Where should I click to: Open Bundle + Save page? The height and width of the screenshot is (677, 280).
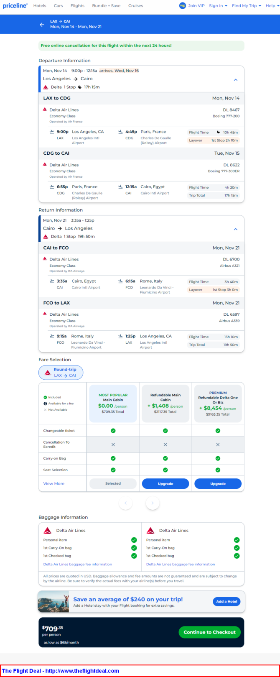pyautogui.click(x=107, y=6)
